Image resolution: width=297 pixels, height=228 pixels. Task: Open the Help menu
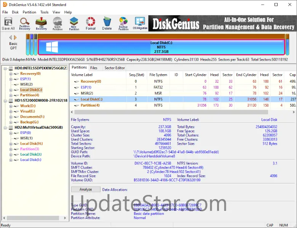[68, 12]
